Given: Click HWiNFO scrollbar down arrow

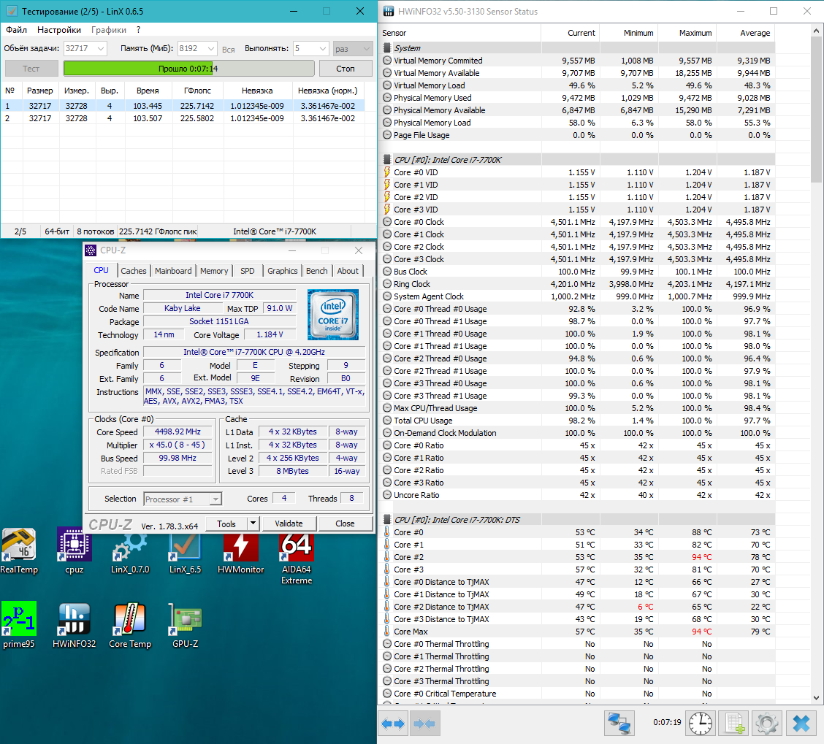Looking at the screenshot, I should pos(817,698).
